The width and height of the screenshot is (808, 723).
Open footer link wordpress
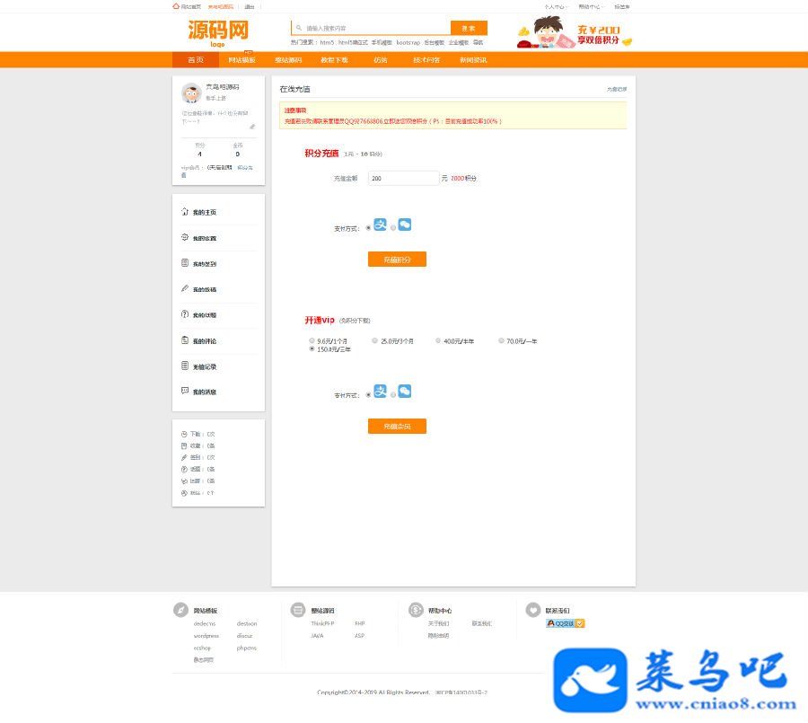206,636
